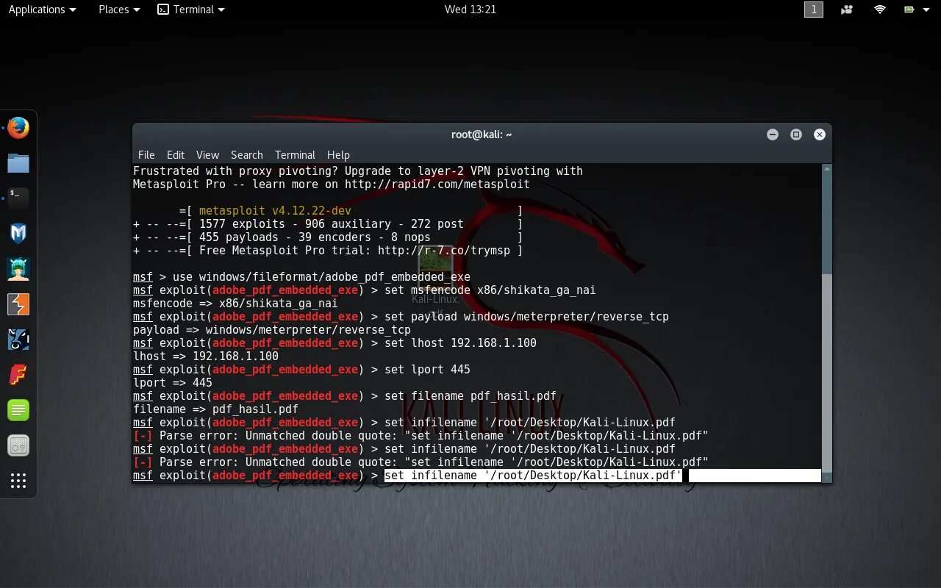The width and height of the screenshot is (941, 588).
Task: Open the Places menu
Action: 119,10
